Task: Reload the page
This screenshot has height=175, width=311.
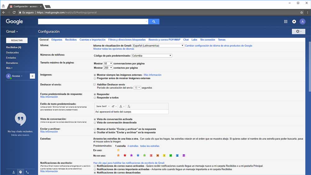Action: (14, 12)
